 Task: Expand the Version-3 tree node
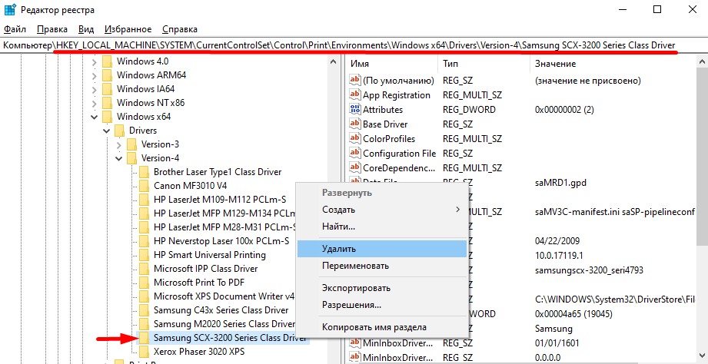pyautogui.click(x=118, y=145)
